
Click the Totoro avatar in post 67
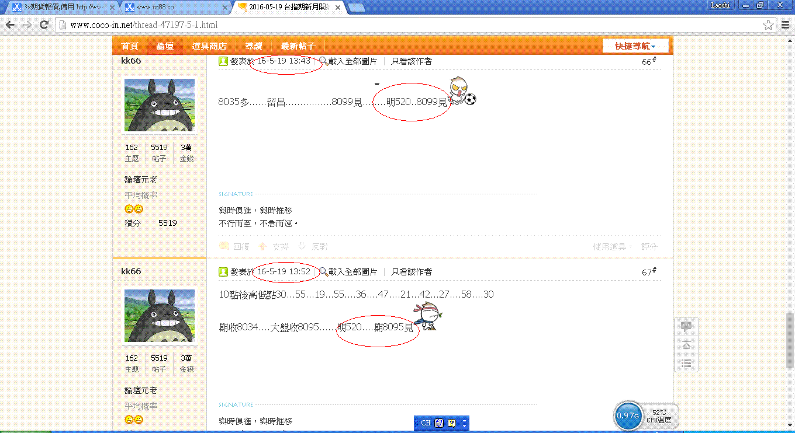click(x=160, y=316)
